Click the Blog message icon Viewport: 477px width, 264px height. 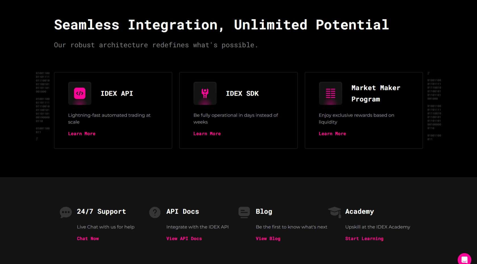(244, 212)
